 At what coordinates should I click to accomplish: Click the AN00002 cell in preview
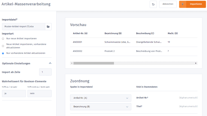click(78, 51)
